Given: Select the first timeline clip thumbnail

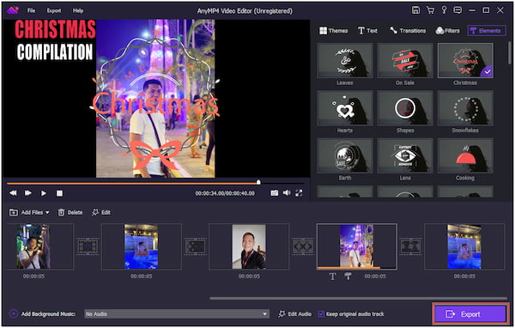Looking at the screenshot, I should click(x=40, y=246).
